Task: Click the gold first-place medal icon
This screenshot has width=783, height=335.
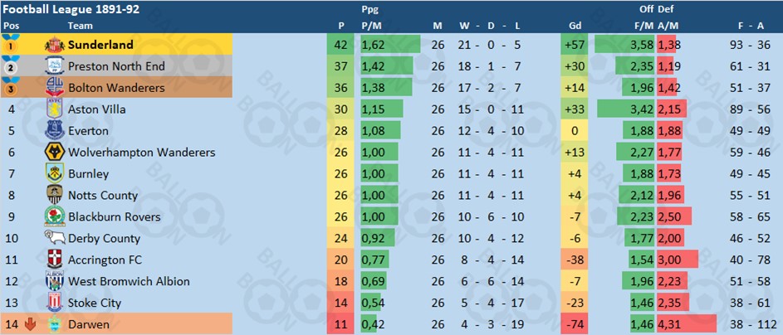Action: point(12,44)
